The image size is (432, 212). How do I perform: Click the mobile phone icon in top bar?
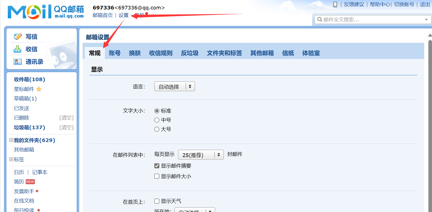point(335,4)
